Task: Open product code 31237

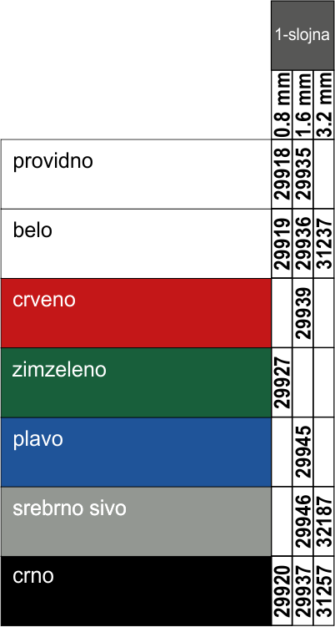Action: 324,244
